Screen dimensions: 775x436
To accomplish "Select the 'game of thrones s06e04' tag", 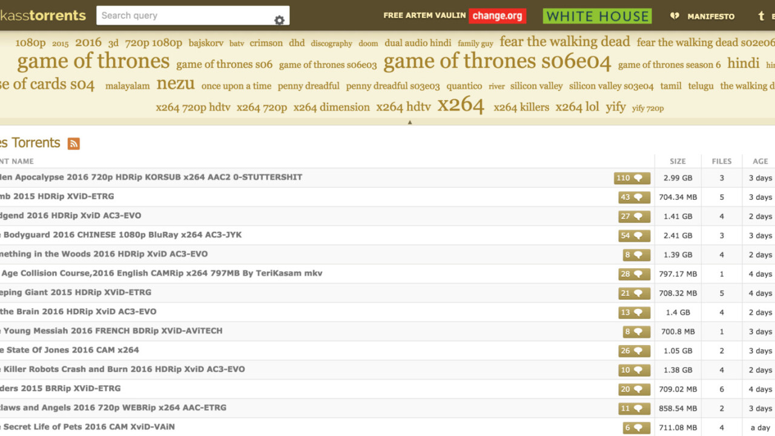I will click(x=497, y=62).
